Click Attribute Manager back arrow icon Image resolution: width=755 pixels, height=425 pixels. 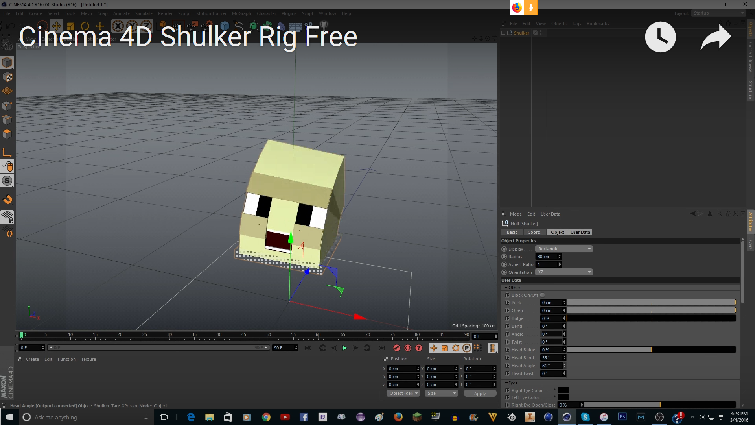coord(693,214)
